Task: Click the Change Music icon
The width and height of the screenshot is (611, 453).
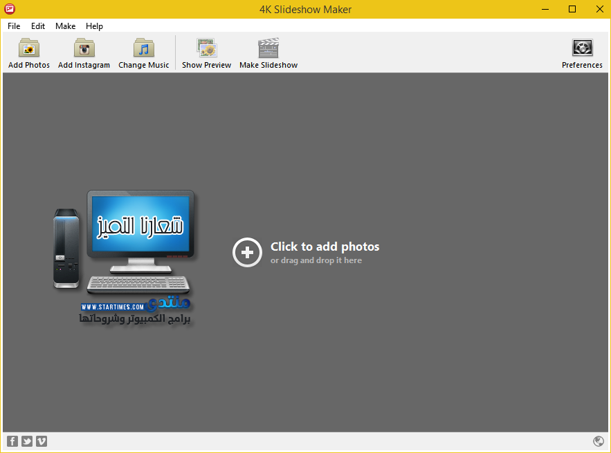Action: pos(144,48)
